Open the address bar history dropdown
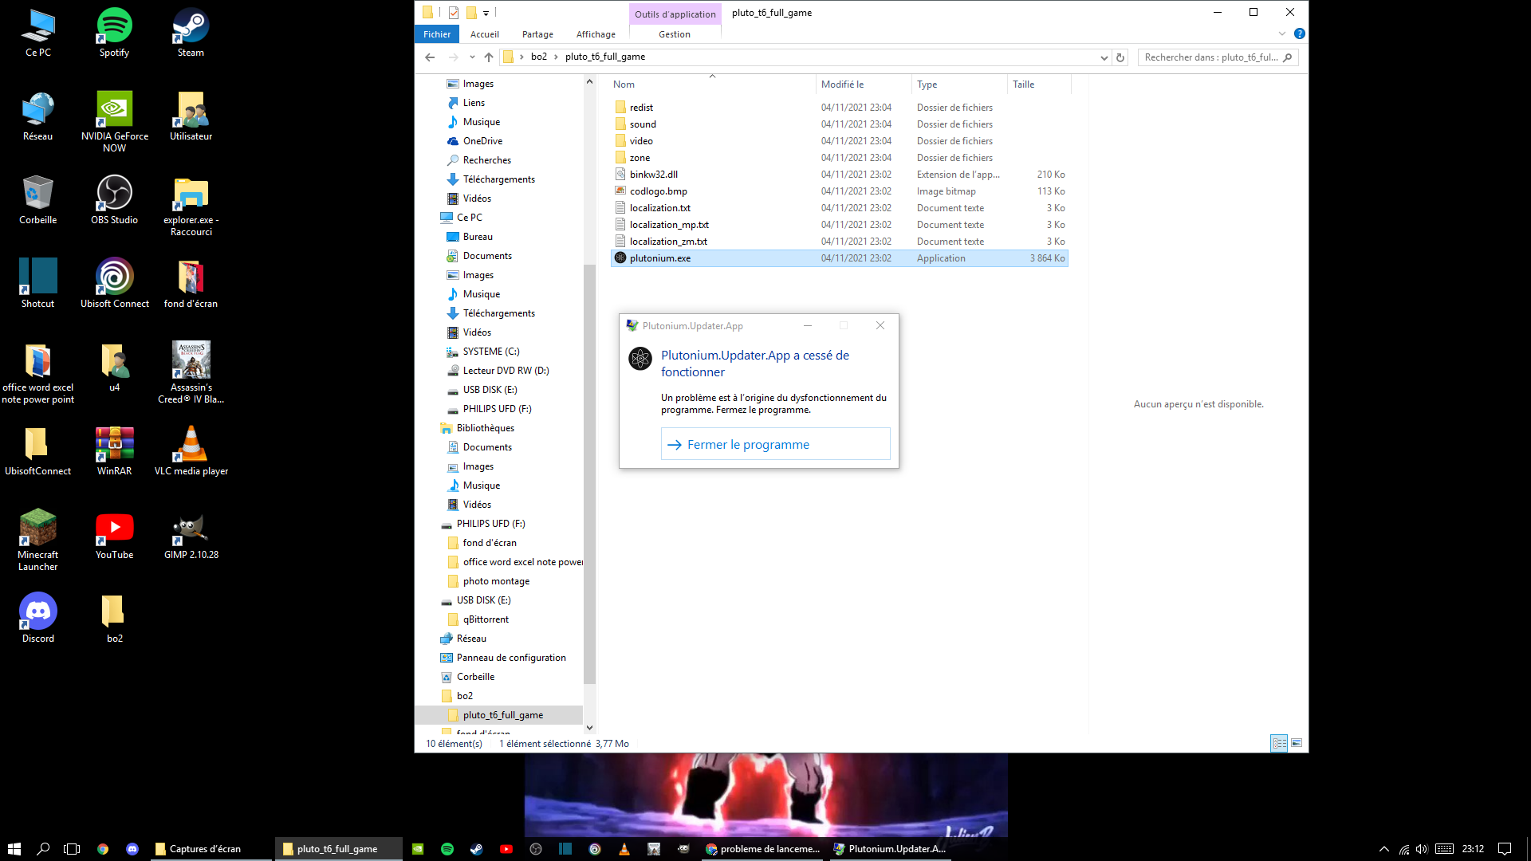The width and height of the screenshot is (1531, 861). click(x=1104, y=57)
